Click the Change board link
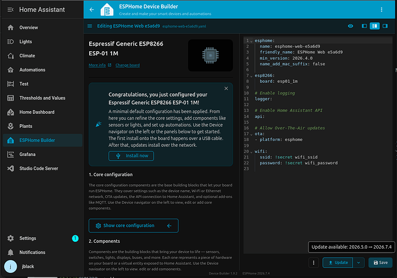 tap(127, 65)
